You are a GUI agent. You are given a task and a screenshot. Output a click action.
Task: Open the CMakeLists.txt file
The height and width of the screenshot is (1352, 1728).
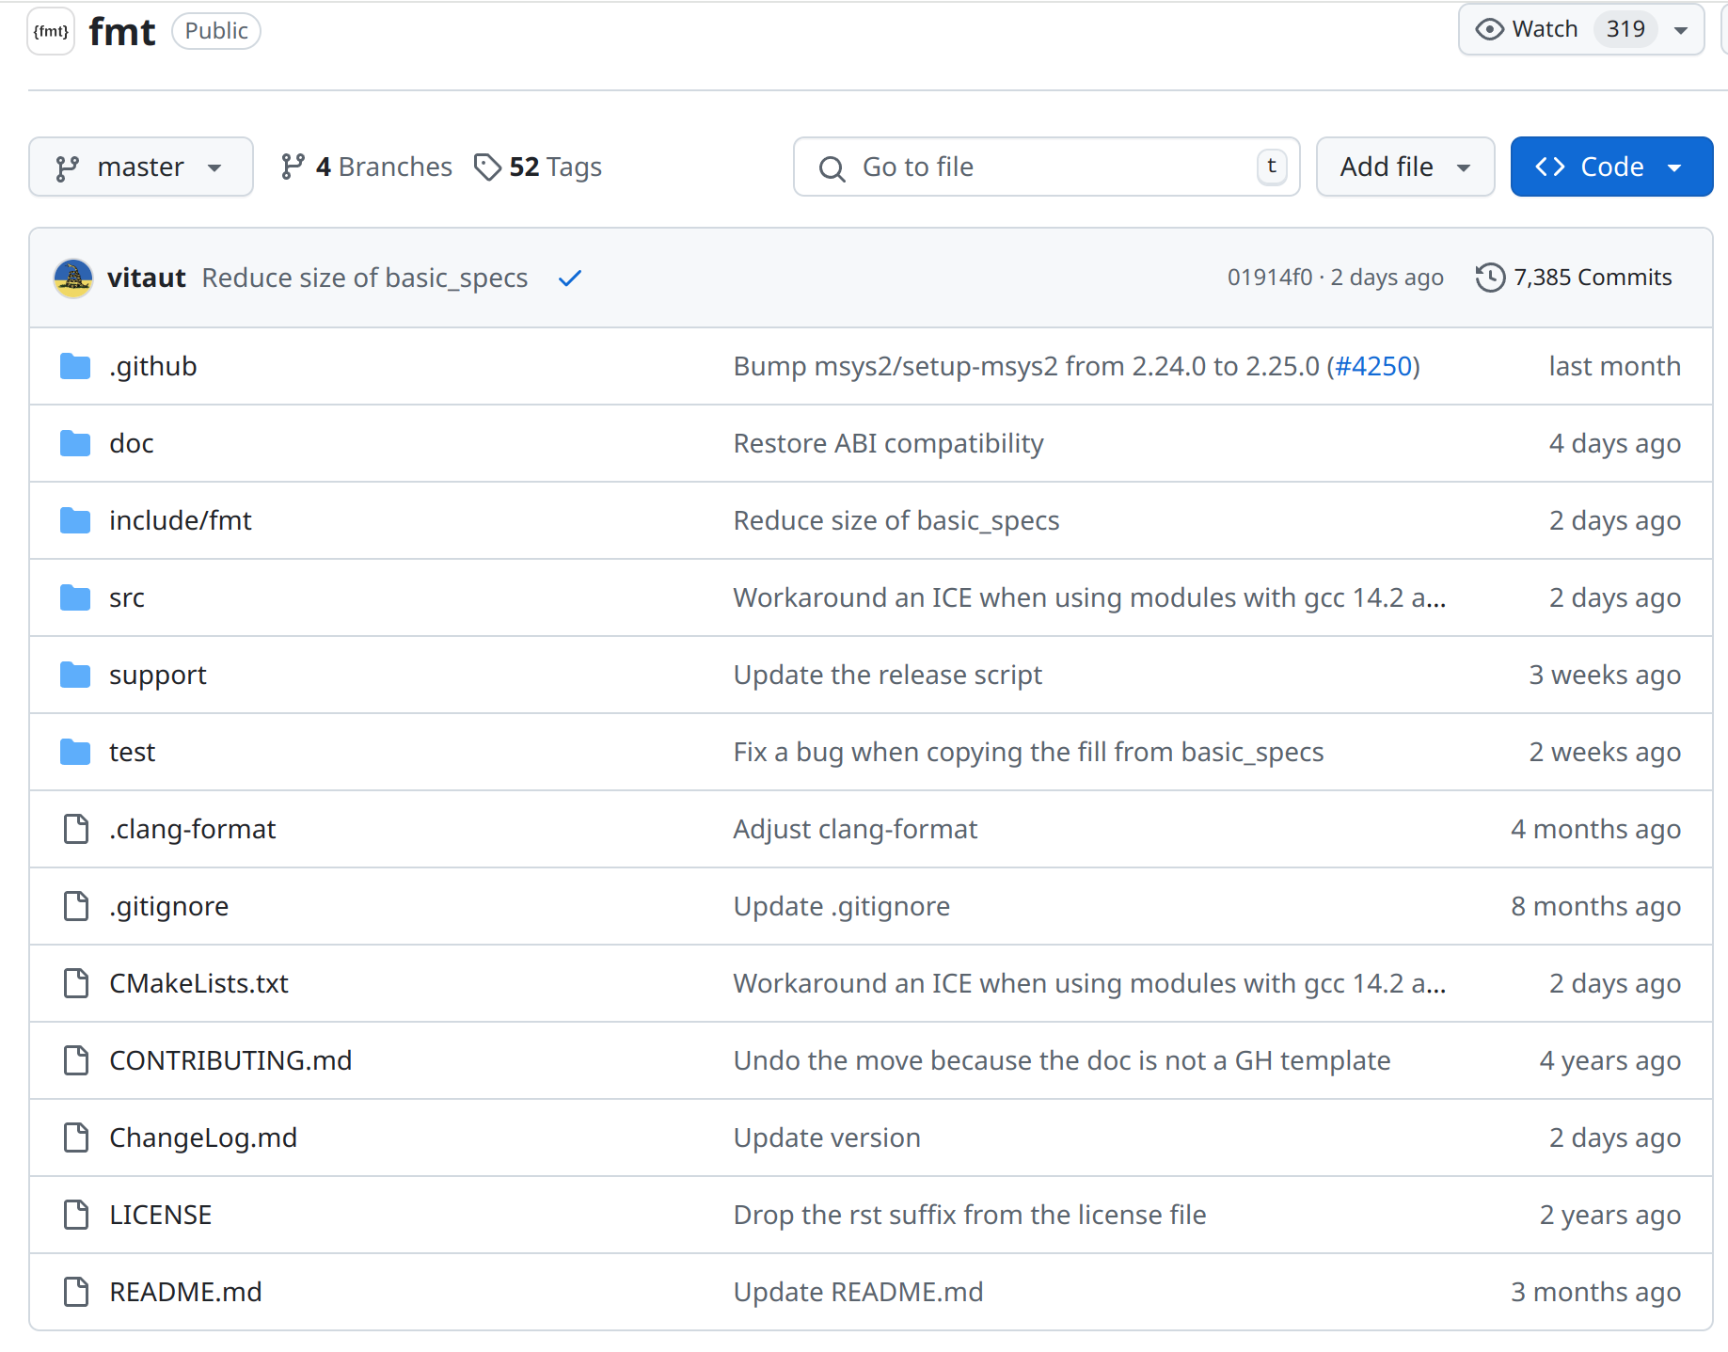pyautogui.click(x=199, y=984)
